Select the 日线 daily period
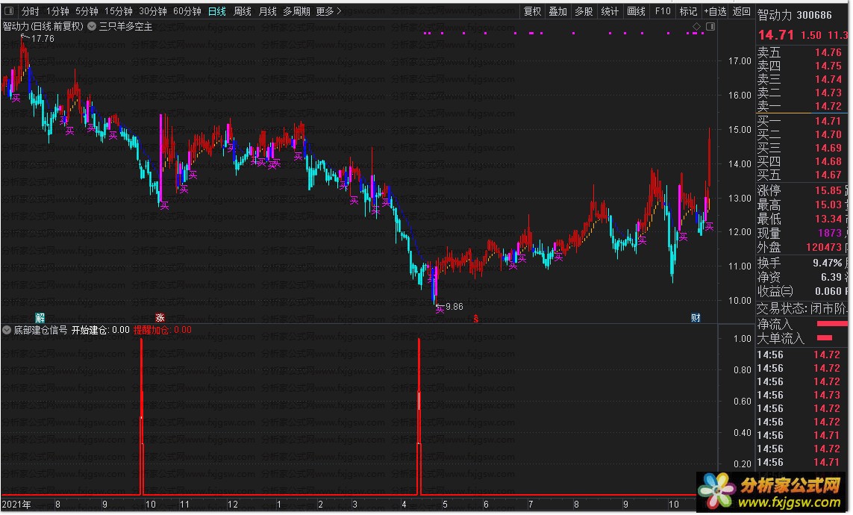Viewport: 853px width, 515px height. [x=217, y=11]
